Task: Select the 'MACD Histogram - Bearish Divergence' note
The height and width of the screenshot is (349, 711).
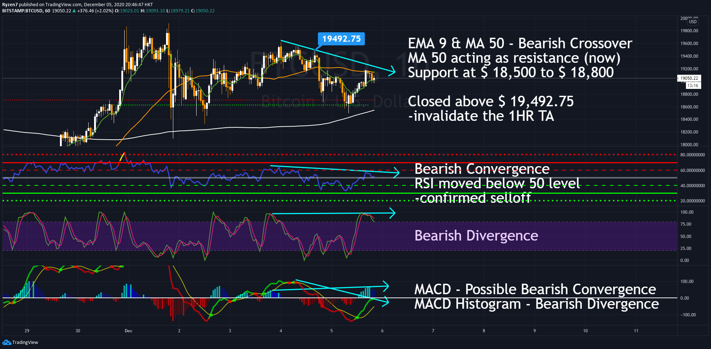Action: point(537,304)
